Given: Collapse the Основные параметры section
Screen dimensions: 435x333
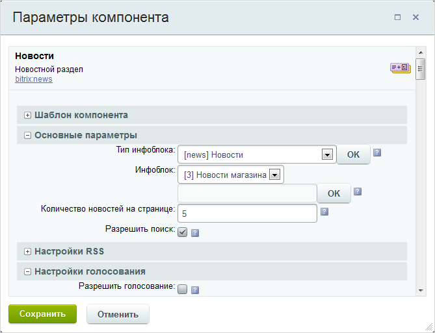Looking at the screenshot, I should click(x=27, y=136).
